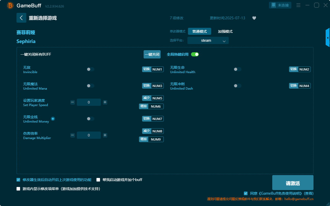The width and height of the screenshot is (330, 206).
Task: Uncheck the GameBuff disclaimer agreement box
Action: click(x=246, y=193)
